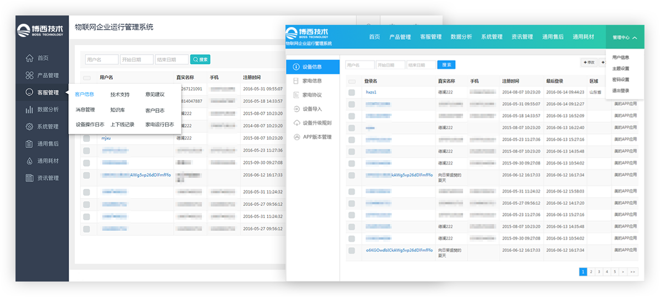
Task: Click the 系统管理 gear icon in dark sidebar
Action: coord(29,126)
